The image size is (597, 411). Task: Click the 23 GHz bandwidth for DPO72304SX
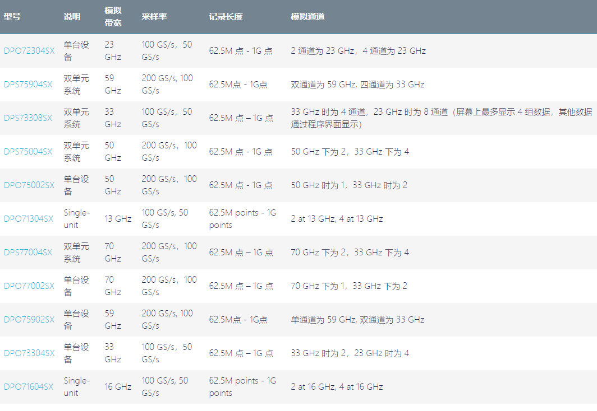click(x=113, y=51)
